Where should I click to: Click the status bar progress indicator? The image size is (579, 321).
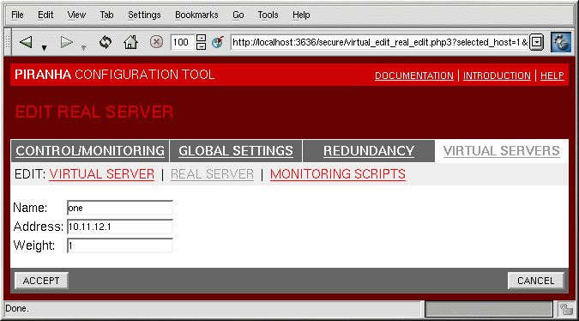(489, 309)
